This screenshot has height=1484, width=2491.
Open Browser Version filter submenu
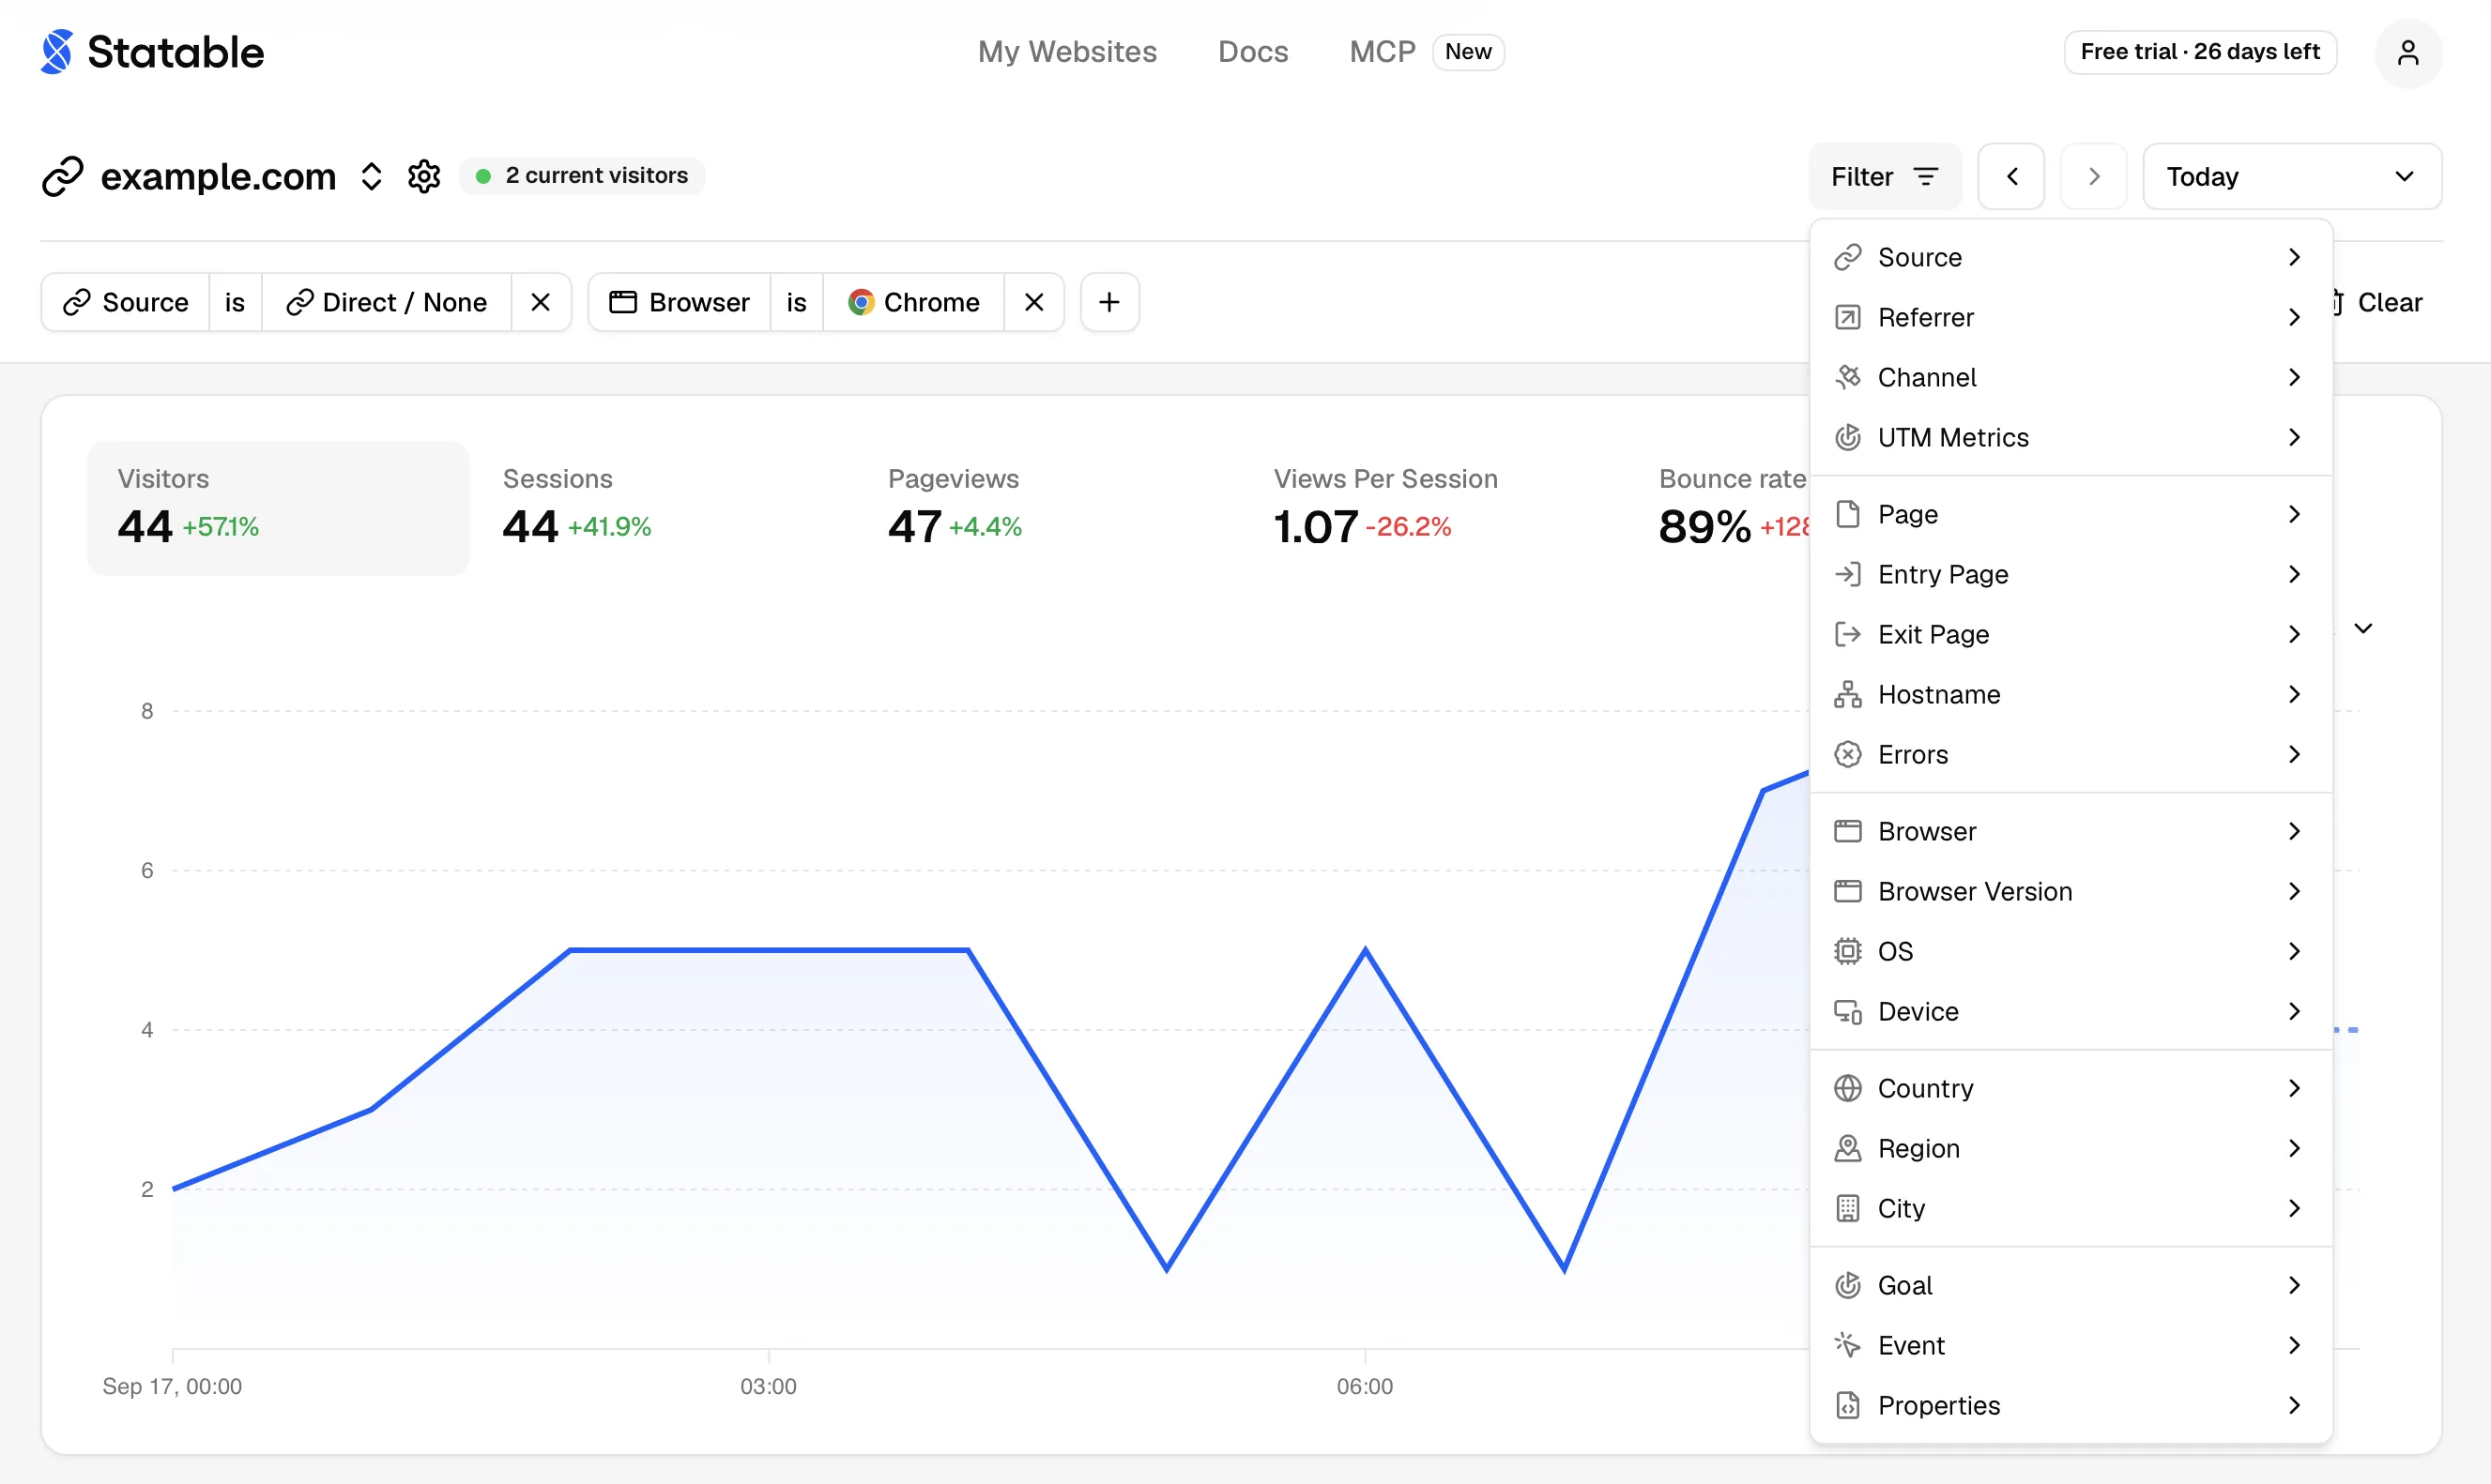tap(2070, 892)
